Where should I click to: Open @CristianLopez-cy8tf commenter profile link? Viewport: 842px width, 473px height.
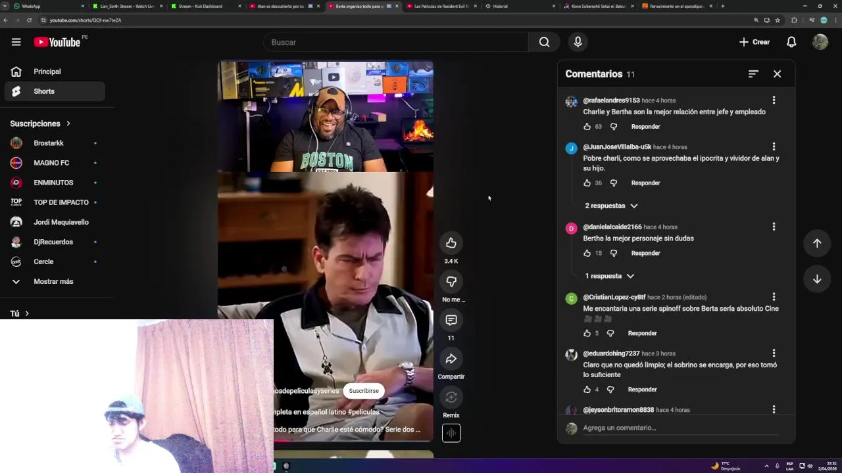click(x=614, y=297)
